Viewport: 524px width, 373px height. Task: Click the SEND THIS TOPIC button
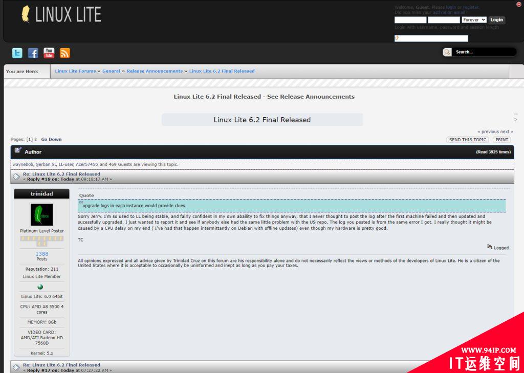point(468,140)
